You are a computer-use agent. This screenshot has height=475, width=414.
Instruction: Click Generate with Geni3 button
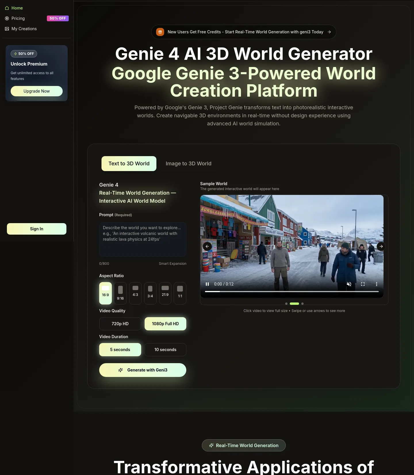click(x=143, y=370)
